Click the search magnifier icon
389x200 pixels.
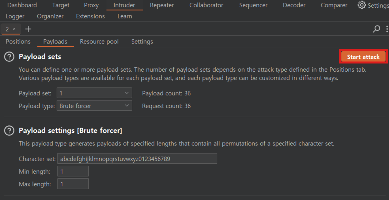pyautogui.click(x=376, y=29)
